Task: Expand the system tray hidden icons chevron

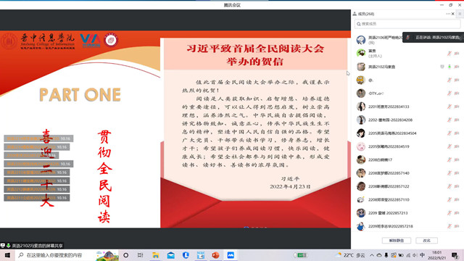Action: tap(372, 255)
